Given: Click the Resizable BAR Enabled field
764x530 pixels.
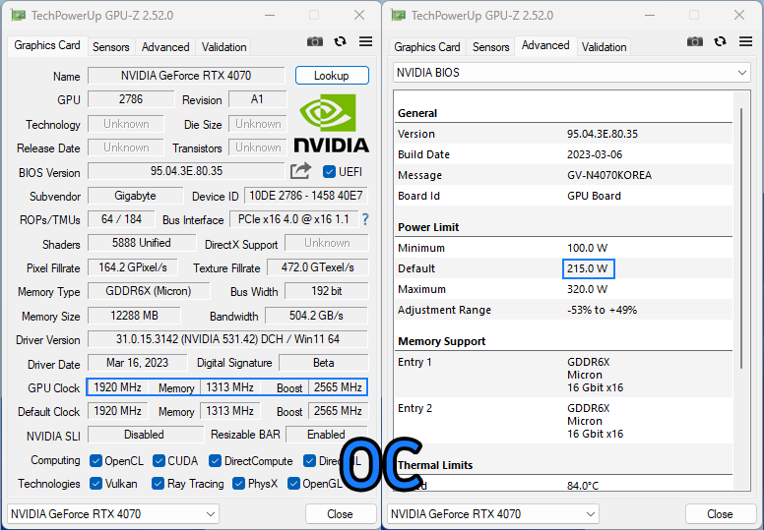Looking at the screenshot, I should [x=326, y=434].
